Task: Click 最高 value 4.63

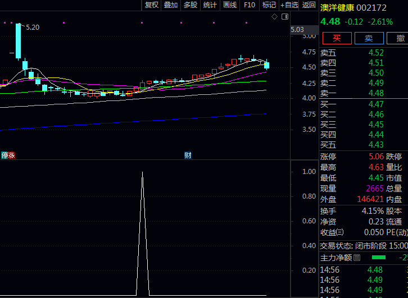Action: point(377,167)
